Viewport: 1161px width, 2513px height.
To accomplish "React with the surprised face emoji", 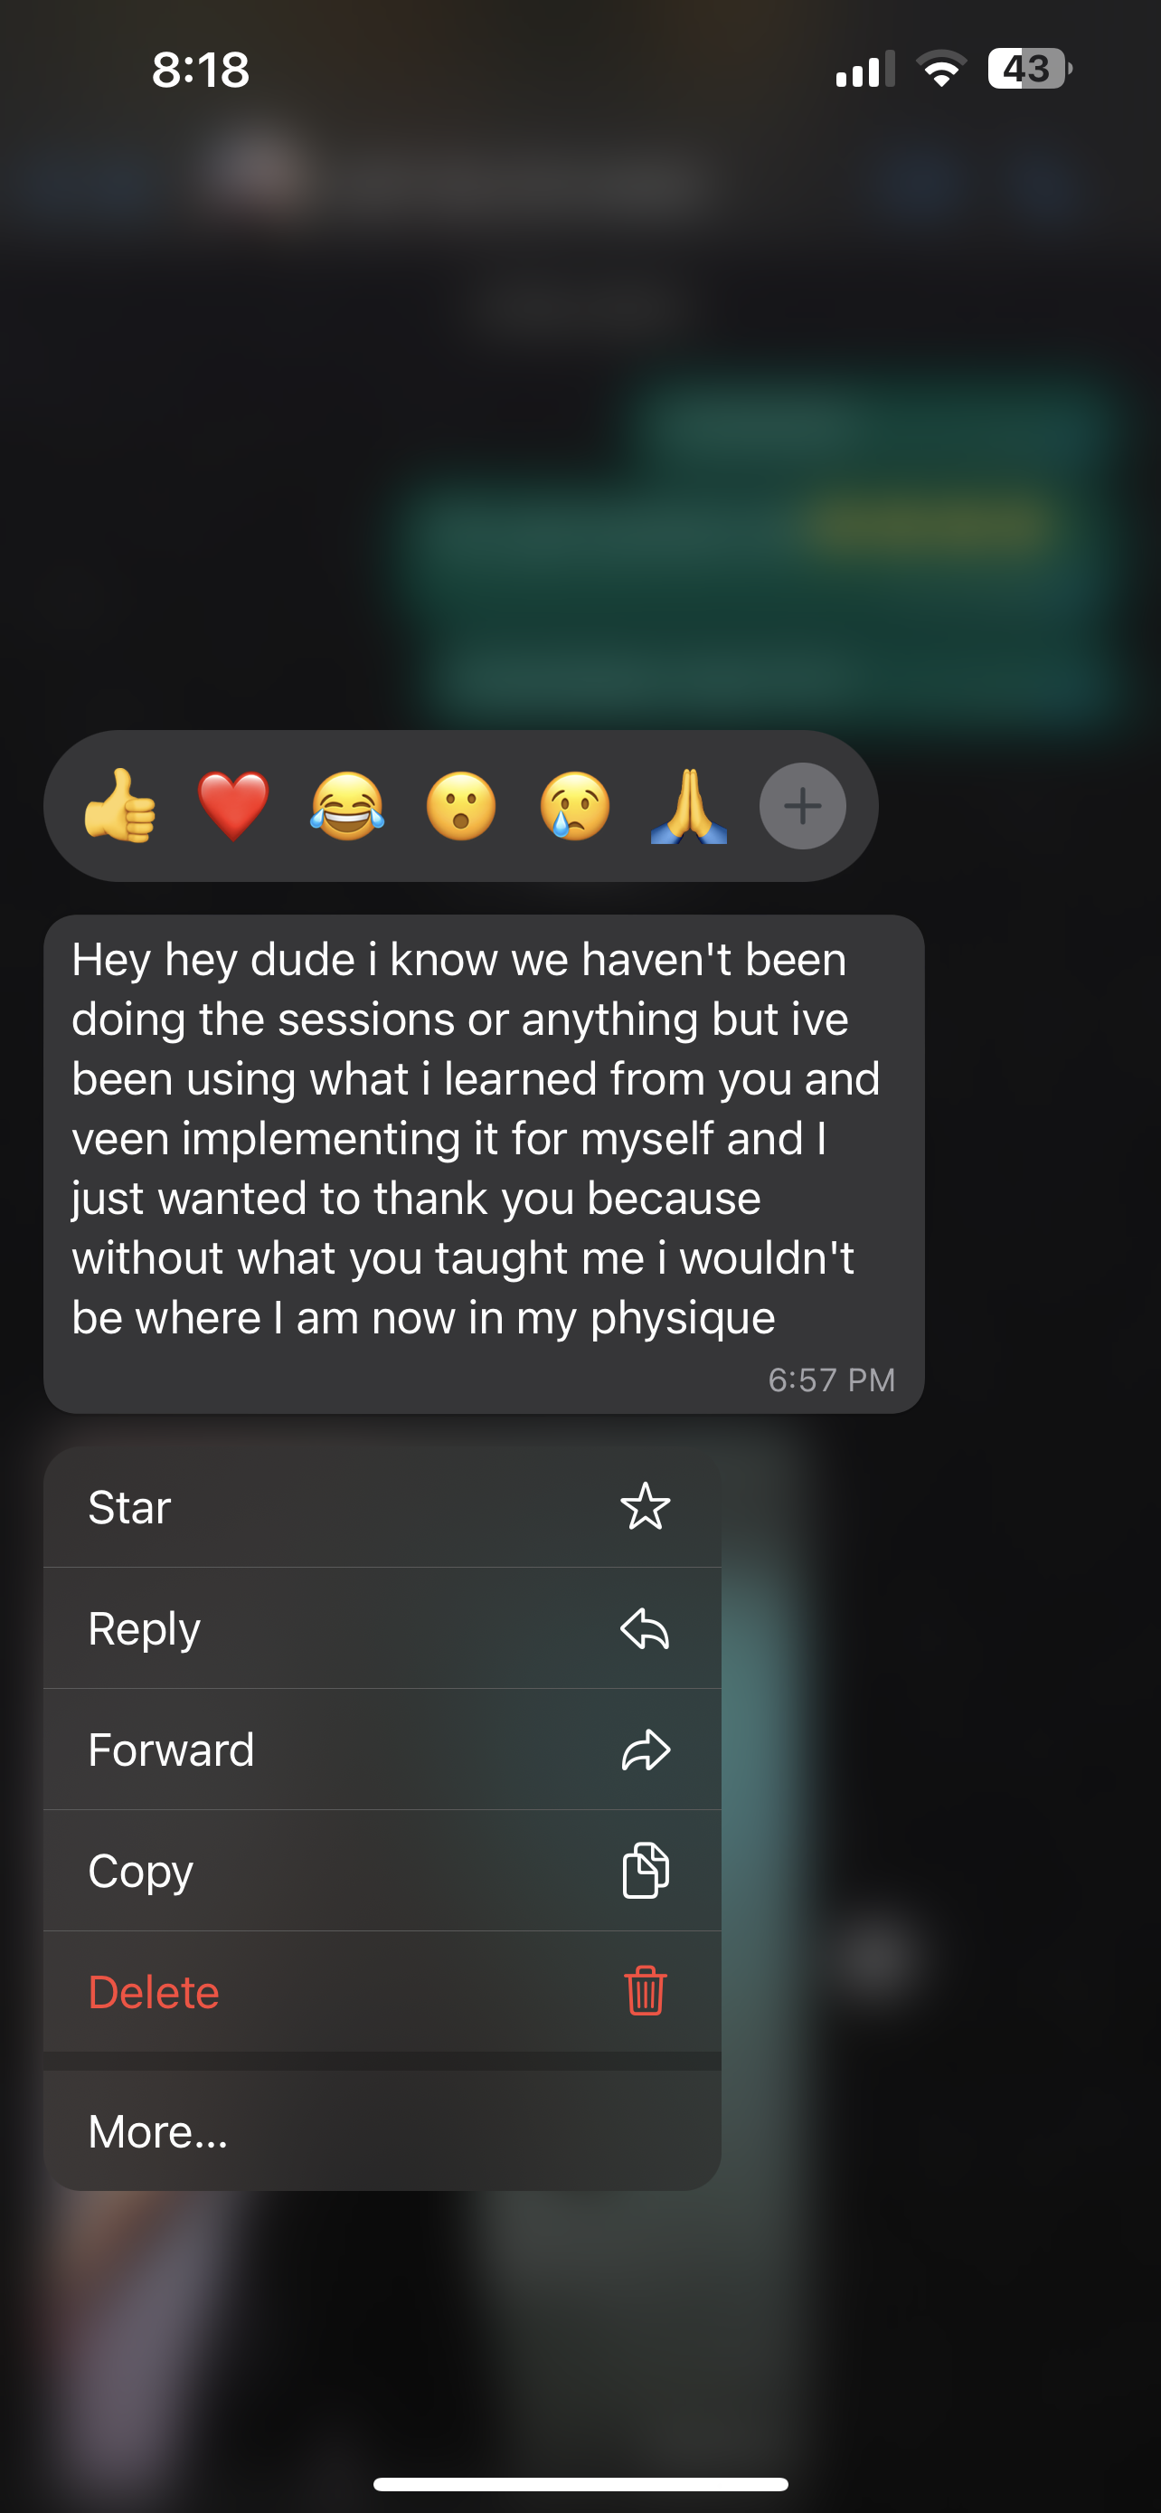I will point(461,806).
